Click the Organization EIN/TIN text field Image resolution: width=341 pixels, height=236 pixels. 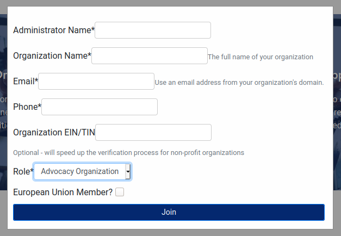(x=153, y=133)
